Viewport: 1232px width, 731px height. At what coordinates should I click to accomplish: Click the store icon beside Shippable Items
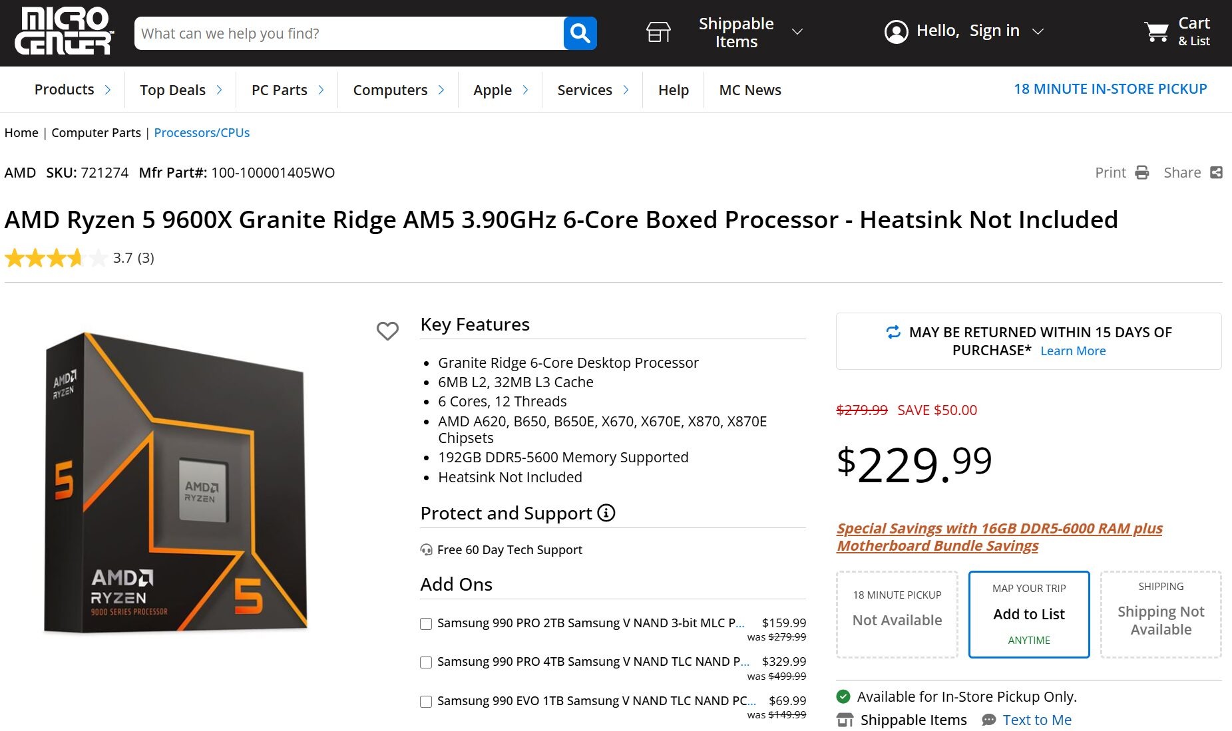(x=658, y=32)
